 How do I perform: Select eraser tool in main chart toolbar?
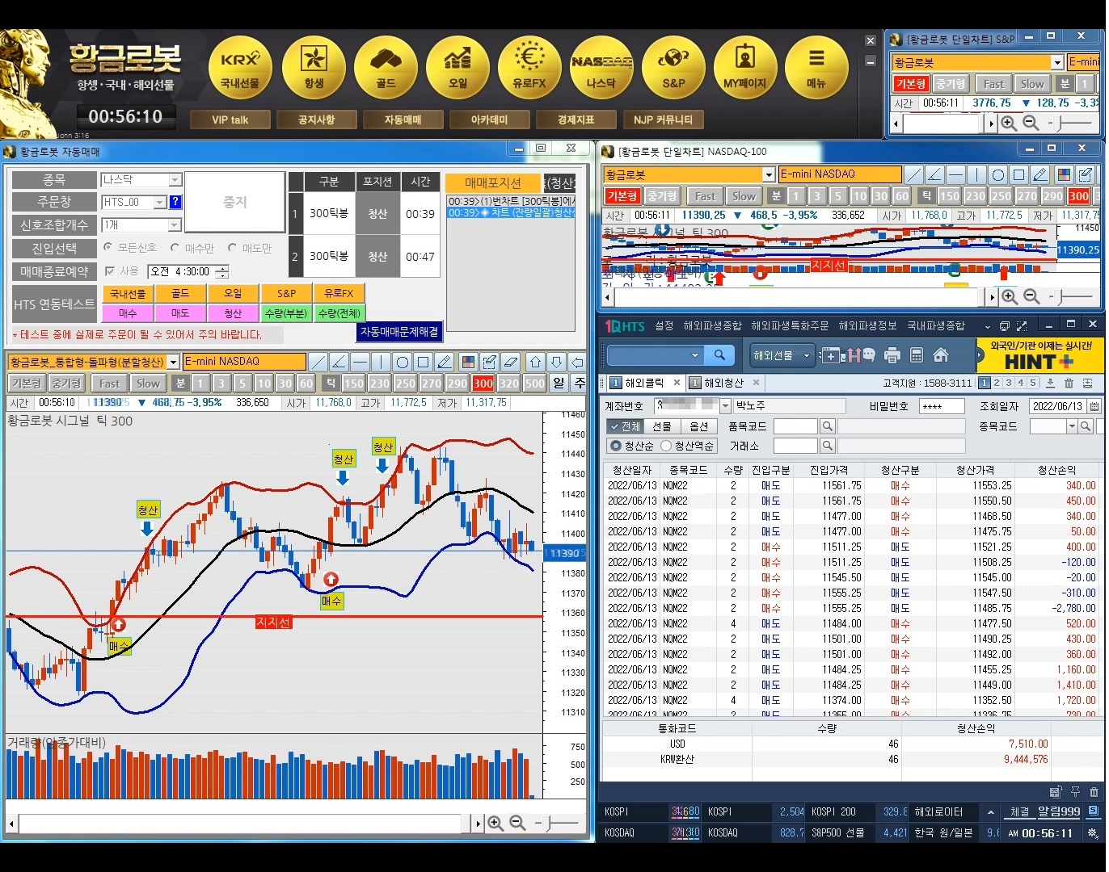click(511, 362)
